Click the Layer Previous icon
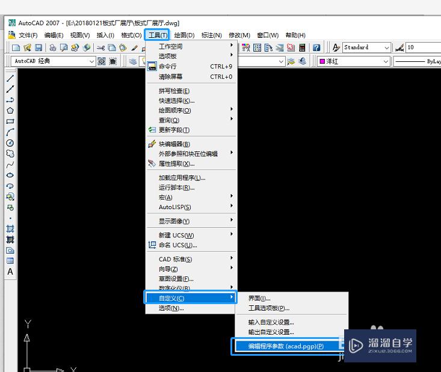The image size is (441, 372). coord(303,61)
